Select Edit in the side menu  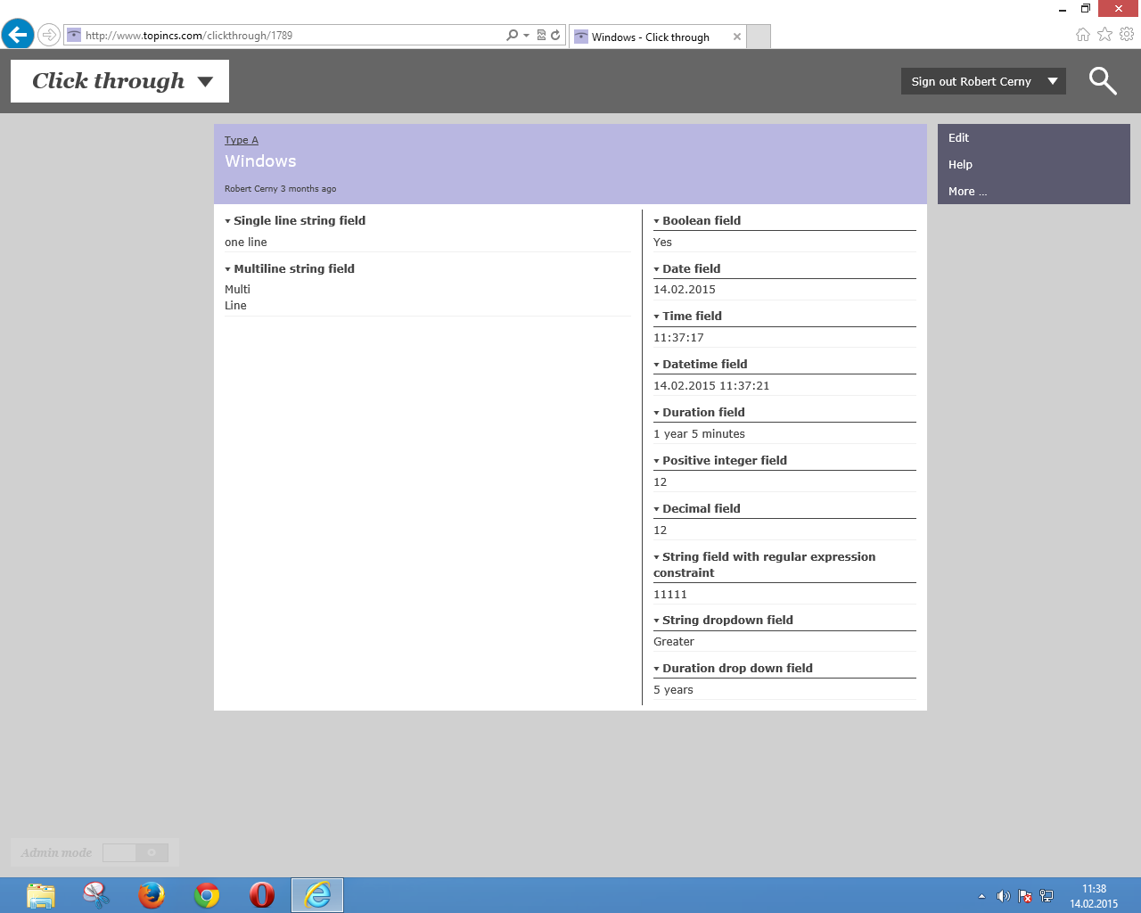[958, 138]
